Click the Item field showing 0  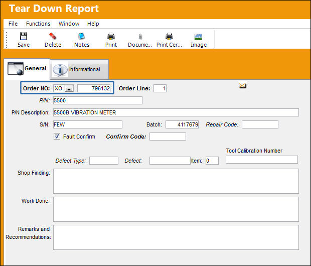(x=212, y=161)
